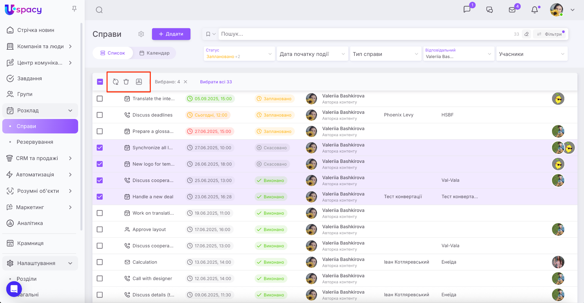The image size is (584, 303).
Task: Open the chat widget bubble at bottom left
Action: coord(14,289)
